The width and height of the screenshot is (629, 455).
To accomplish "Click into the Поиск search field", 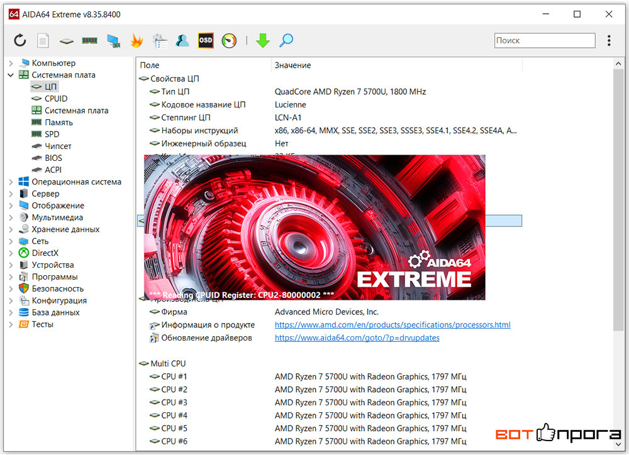I will (545, 40).
